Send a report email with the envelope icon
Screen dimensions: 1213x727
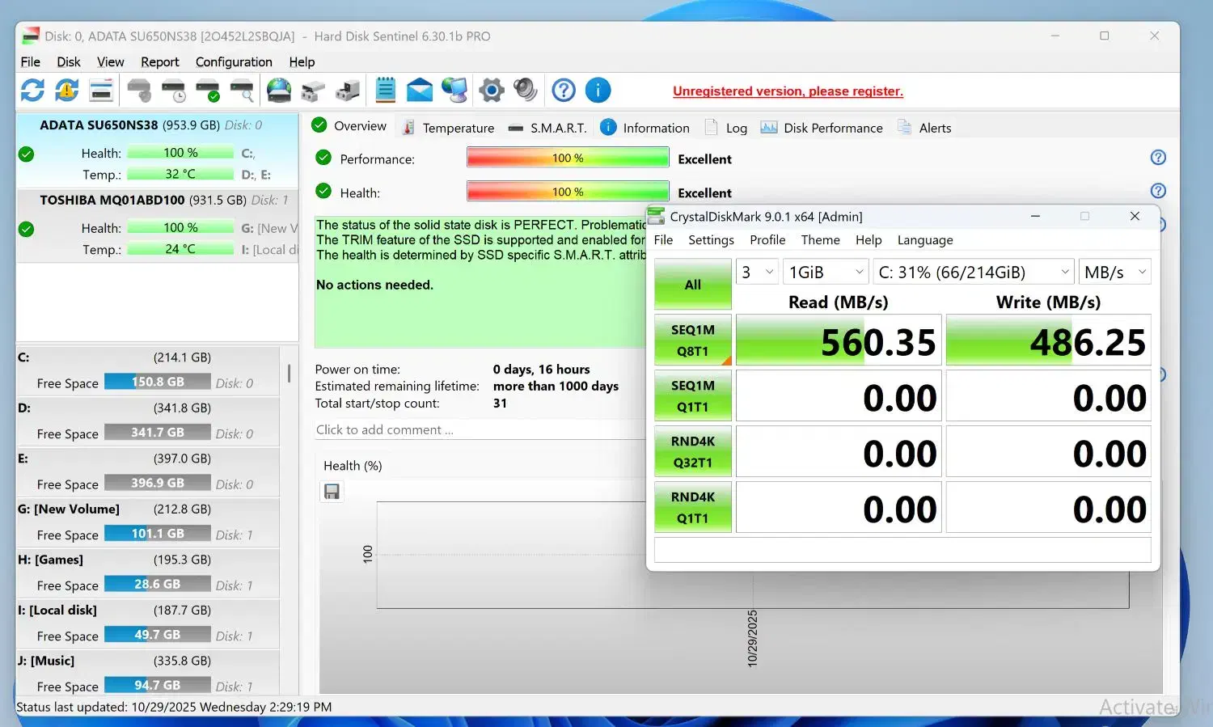419,90
